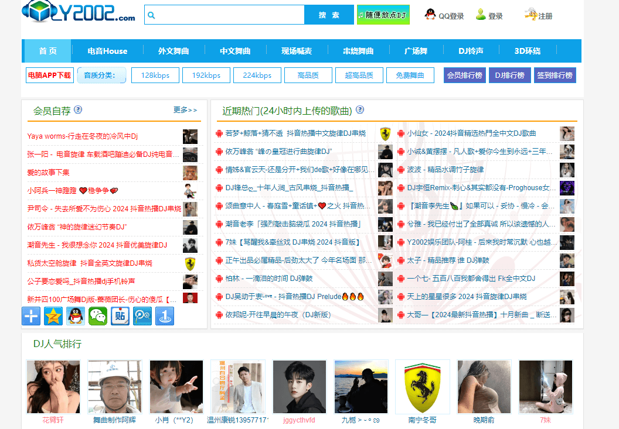Click red icon before 依邦妮-开往早晨的午夜
The height and width of the screenshot is (429, 619).
(x=219, y=315)
